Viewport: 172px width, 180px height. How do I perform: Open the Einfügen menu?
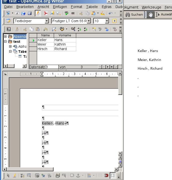pos(60,7)
